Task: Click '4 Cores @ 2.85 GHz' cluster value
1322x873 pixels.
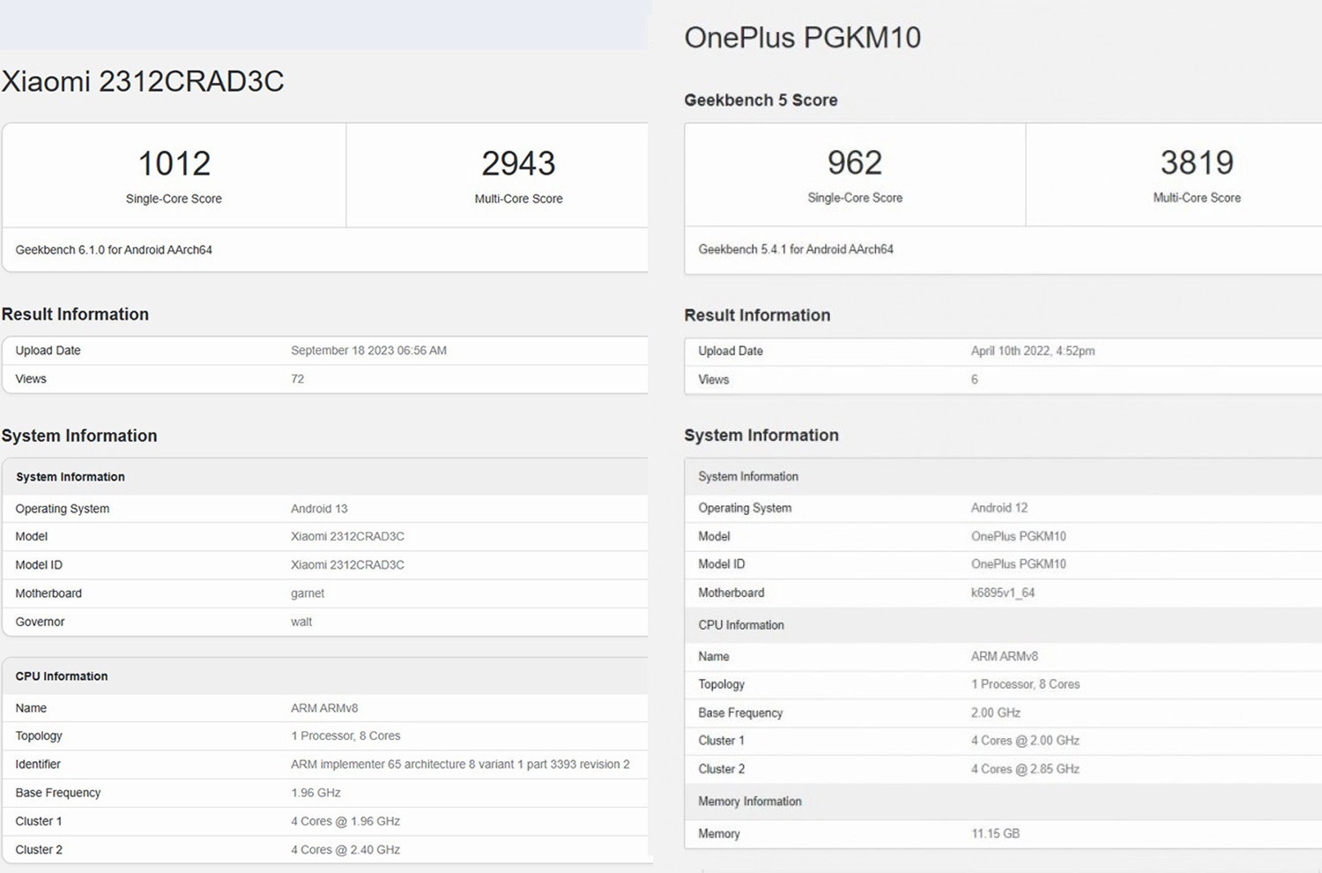Action: click(1025, 769)
